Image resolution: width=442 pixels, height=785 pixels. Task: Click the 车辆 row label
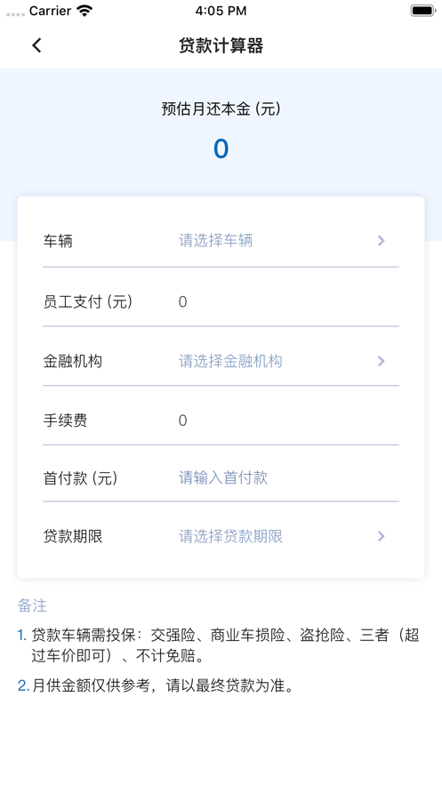coord(58,241)
